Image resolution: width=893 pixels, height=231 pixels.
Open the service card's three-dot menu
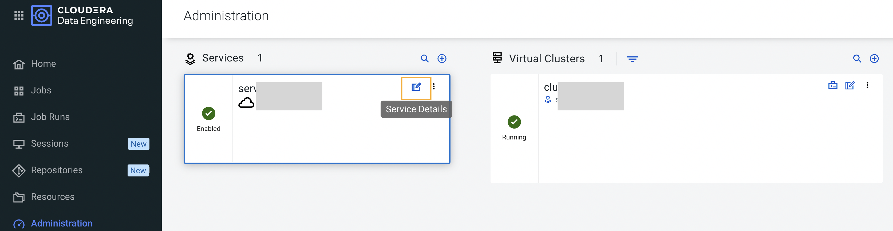pos(434,86)
